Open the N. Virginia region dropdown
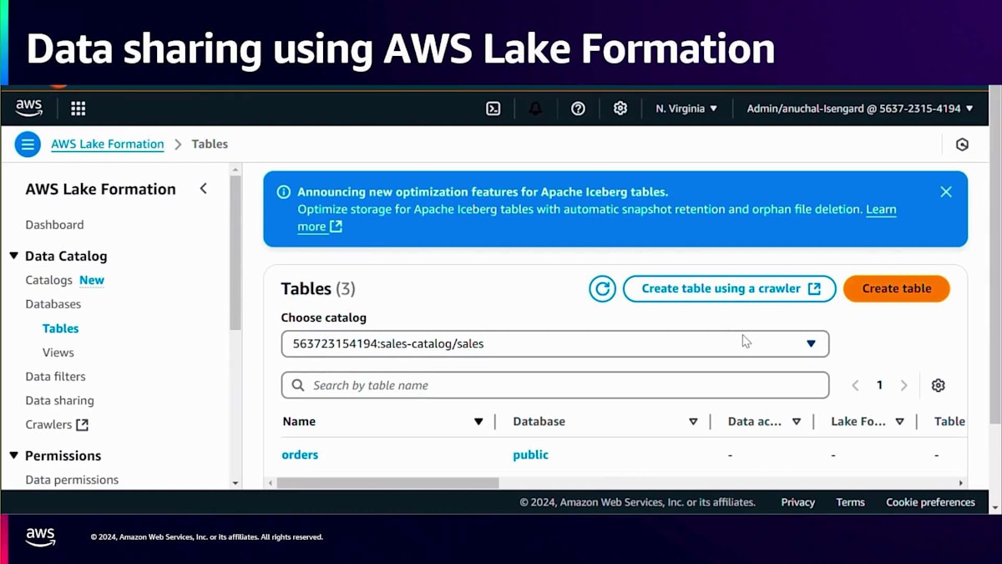Screen dimensions: 1002x564 686,108
